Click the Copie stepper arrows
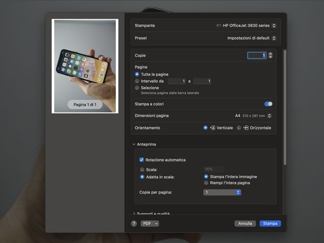This screenshot has width=324, height=243. (270, 55)
